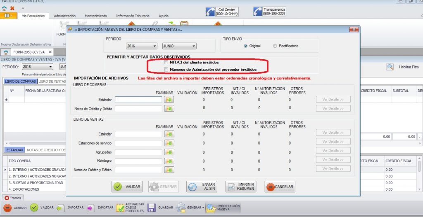Browse file for Agrupadas row
423x217 pixels.
click(x=169, y=152)
